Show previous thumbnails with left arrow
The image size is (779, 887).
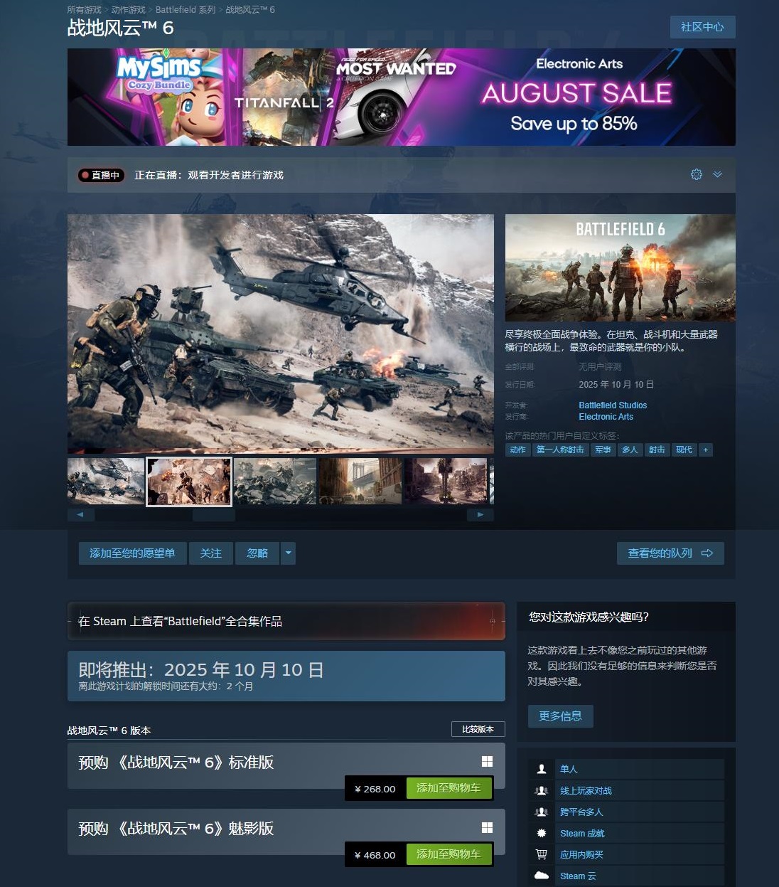(x=80, y=514)
